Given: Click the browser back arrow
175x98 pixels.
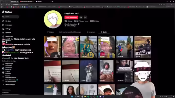Looking at the screenshot, I should coord(2,4).
